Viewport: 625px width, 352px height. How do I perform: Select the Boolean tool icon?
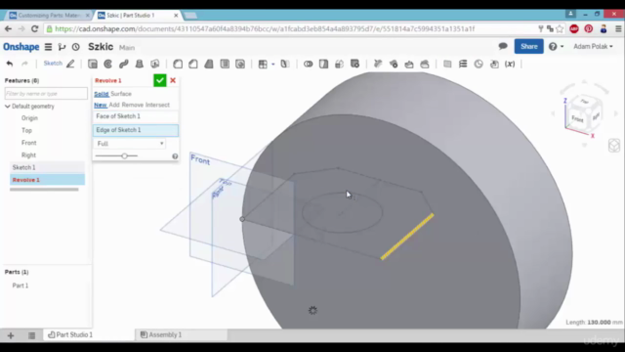tap(309, 64)
